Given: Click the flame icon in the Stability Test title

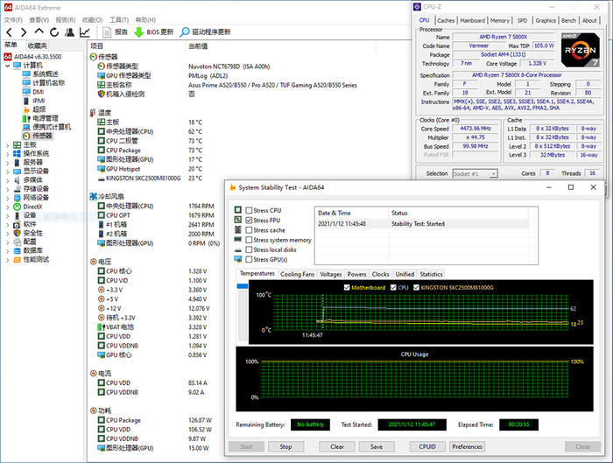Looking at the screenshot, I should pos(232,187).
